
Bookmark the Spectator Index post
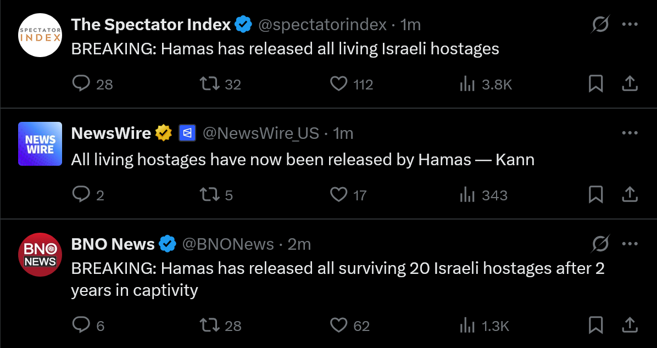[x=595, y=84]
